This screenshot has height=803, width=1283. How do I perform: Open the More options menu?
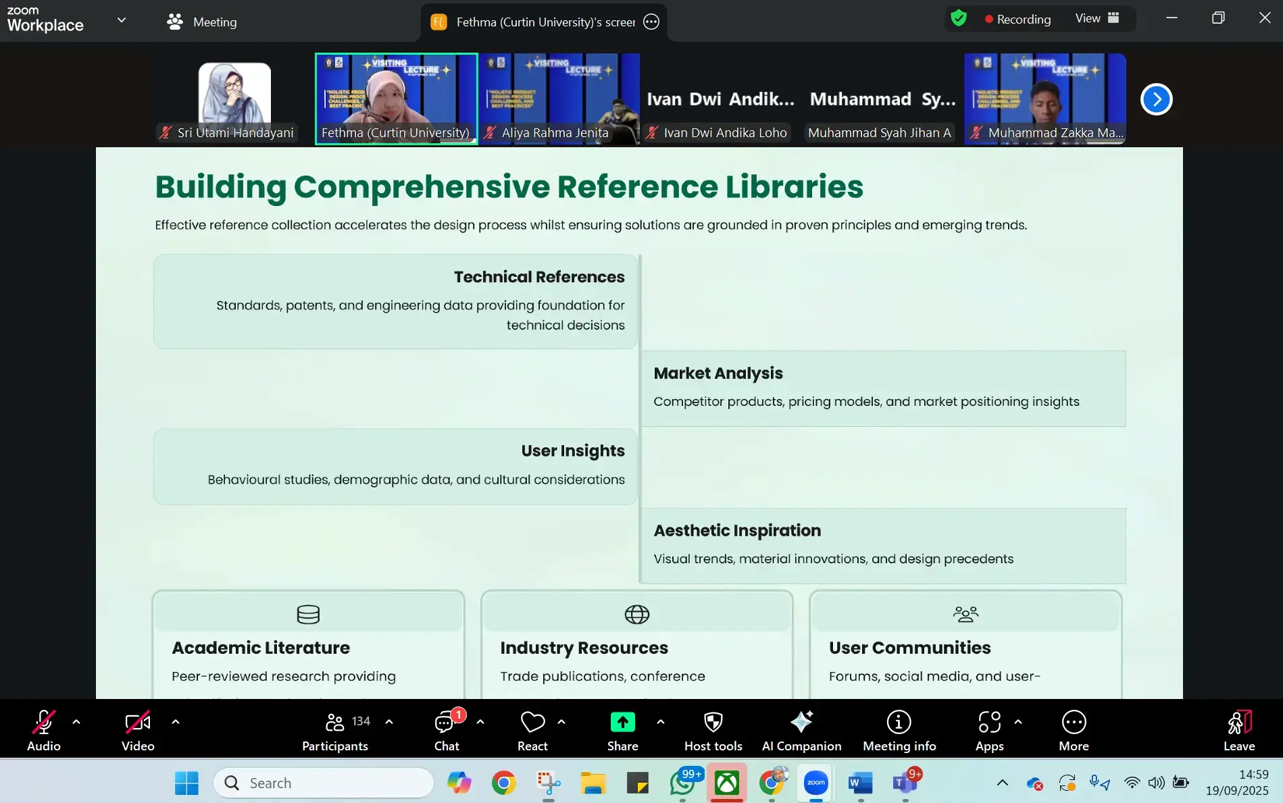[1074, 730]
